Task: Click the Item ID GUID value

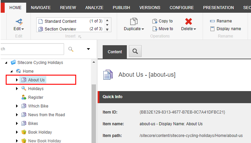Action: pos(182,112)
